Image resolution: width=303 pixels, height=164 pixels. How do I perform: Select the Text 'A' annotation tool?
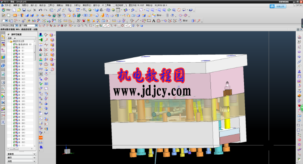(x=154, y=21)
